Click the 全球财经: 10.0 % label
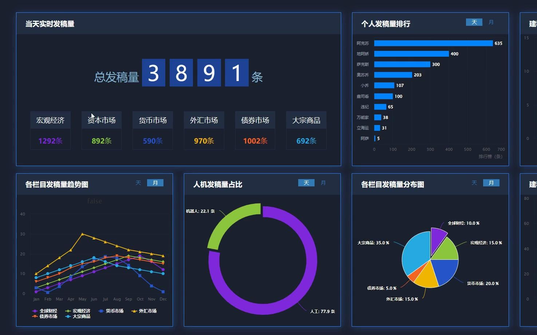 463,223
